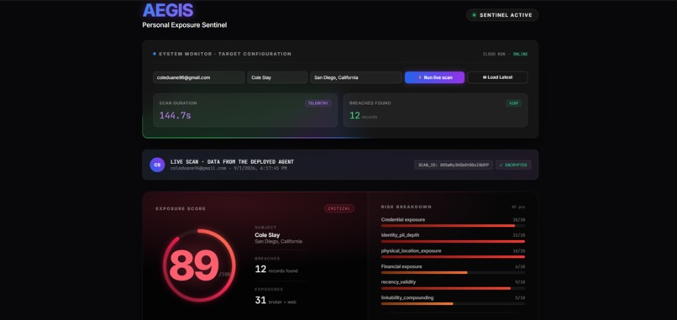This screenshot has width=677, height=320.
Task: Focus the name field containing Cole Slay
Action: point(277,78)
